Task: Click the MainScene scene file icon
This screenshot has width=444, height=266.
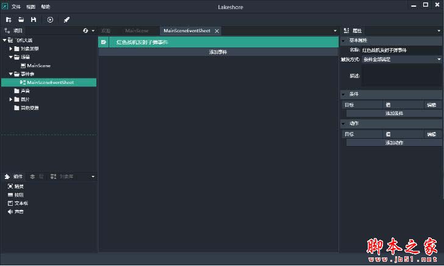Action: click(23, 66)
